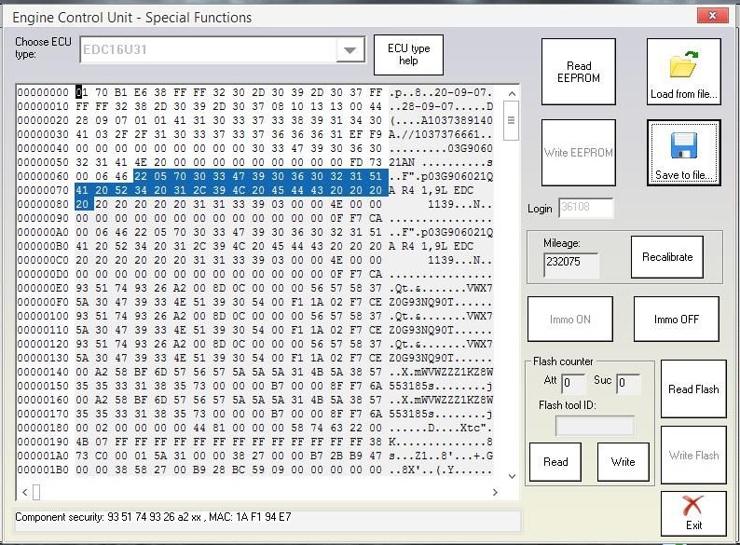Click the Write Flash button
This screenshot has height=545, width=740.
pyautogui.click(x=693, y=456)
